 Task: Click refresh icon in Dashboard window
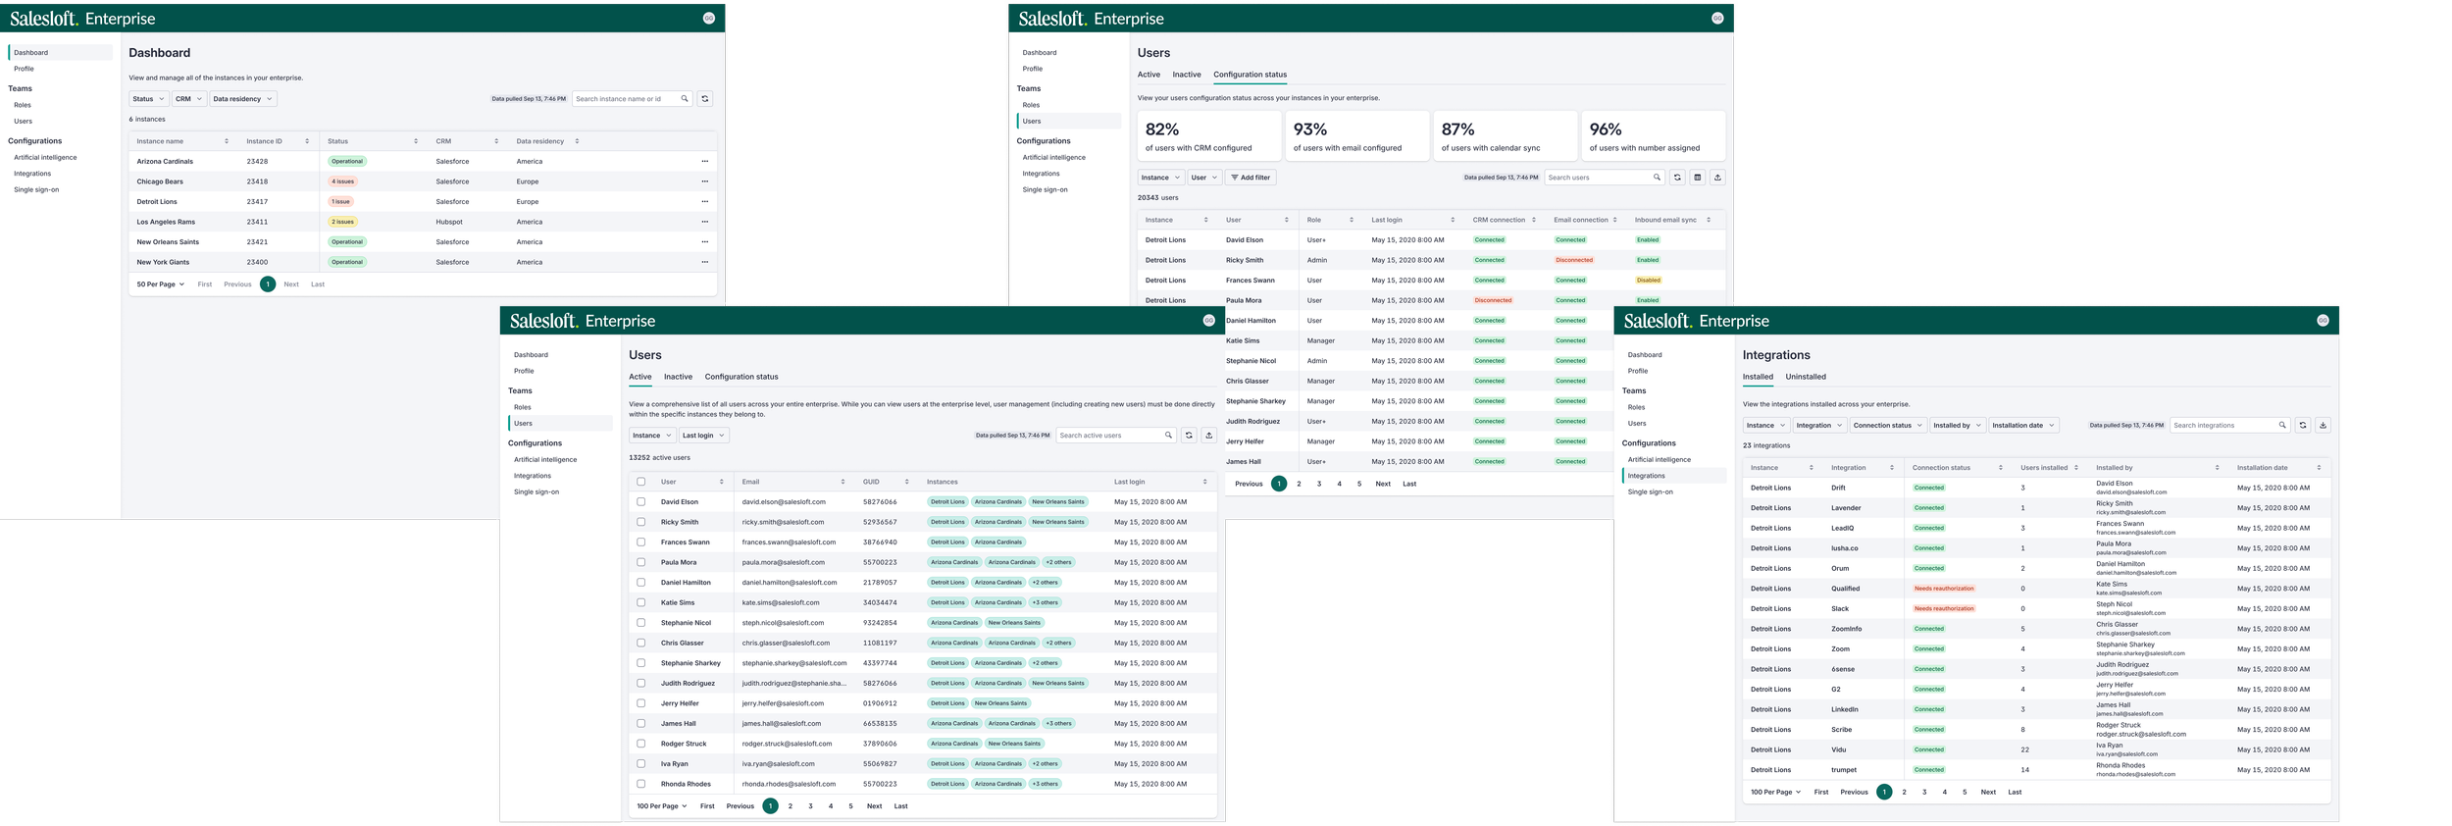704,99
